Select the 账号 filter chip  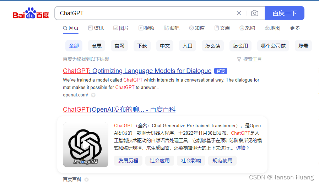tap(303, 46)
